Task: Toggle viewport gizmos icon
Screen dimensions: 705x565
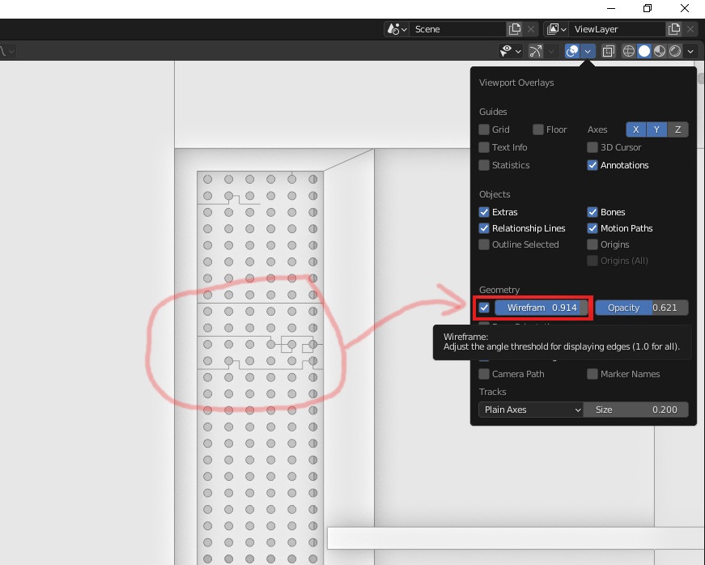Action: [x=535, y=51]
